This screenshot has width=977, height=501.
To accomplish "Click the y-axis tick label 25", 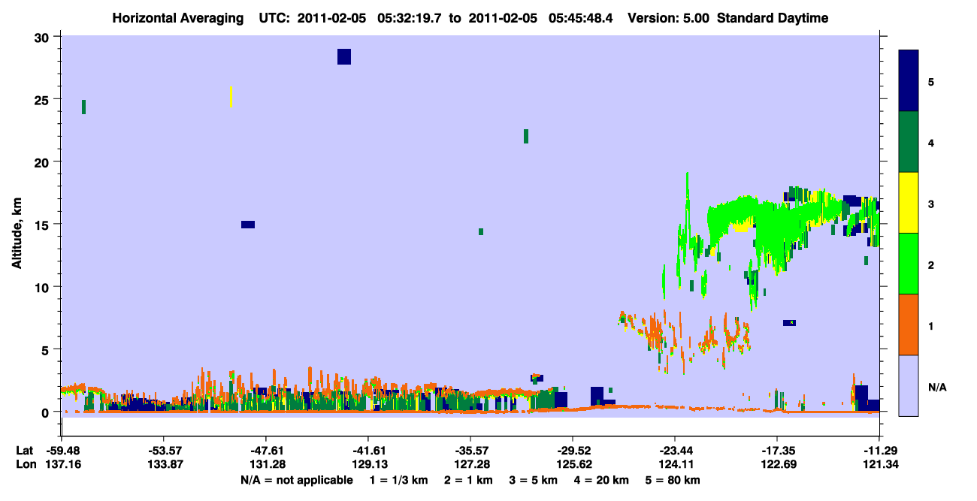I will (x=44, y=99).
